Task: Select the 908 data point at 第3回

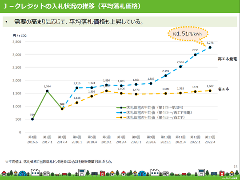Action: (x=62, y=109)
